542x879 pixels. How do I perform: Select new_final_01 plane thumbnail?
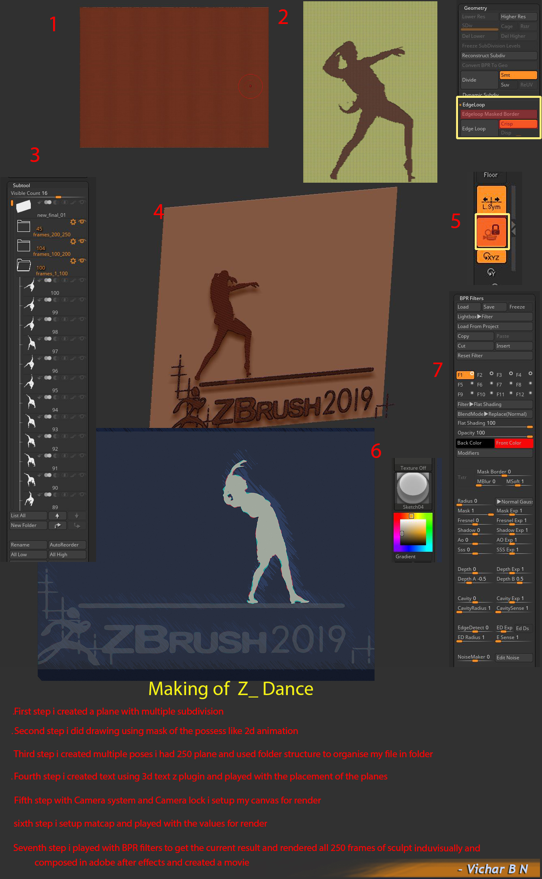point(24,206)
